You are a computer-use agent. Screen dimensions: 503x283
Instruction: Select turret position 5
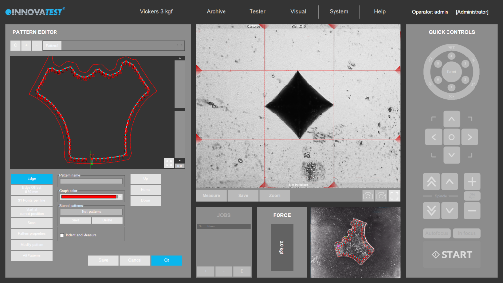[438, 64]
